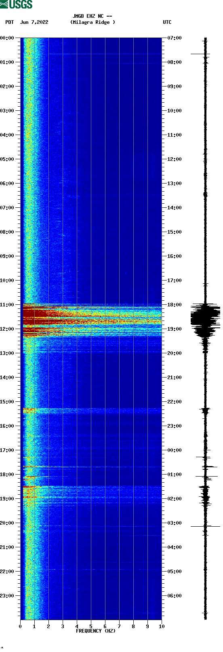223x652 pixels.
Task: Click the 06:00 PDT time label
Action: [7, 184]
